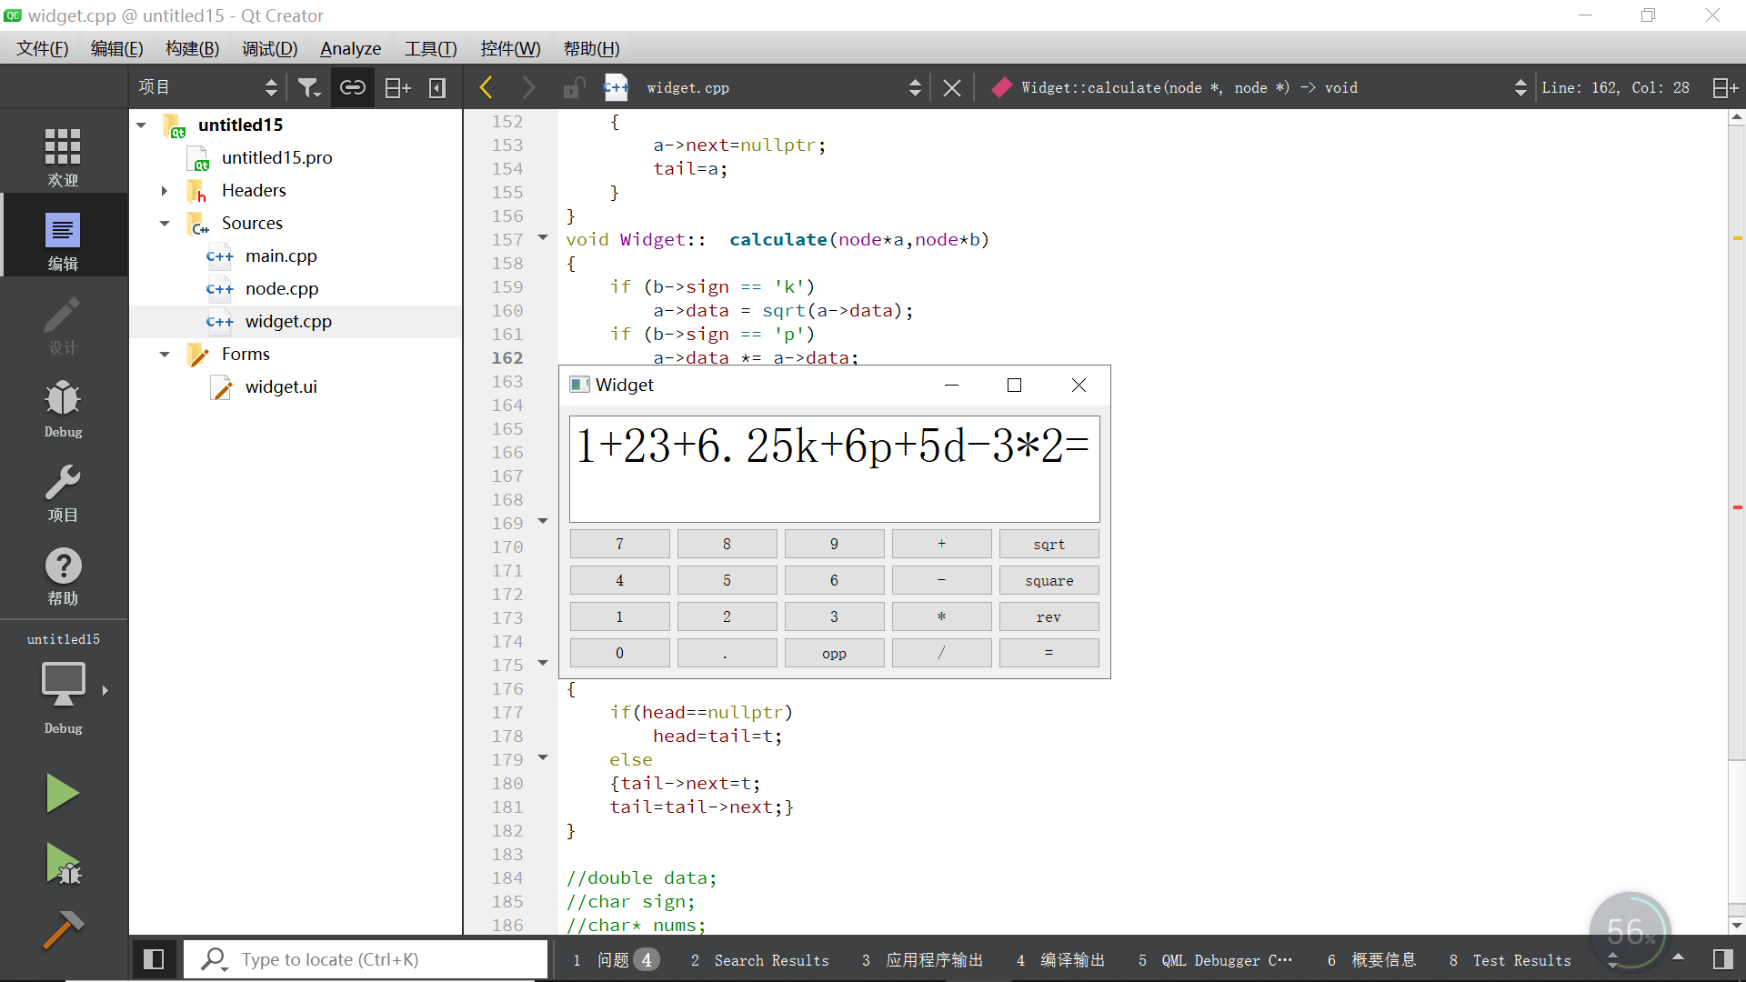Open the document switcher dropdown beside widget.cpp
Image resolution: width=1746 pixels, height=982 pixels.
[x=914, y=86]
